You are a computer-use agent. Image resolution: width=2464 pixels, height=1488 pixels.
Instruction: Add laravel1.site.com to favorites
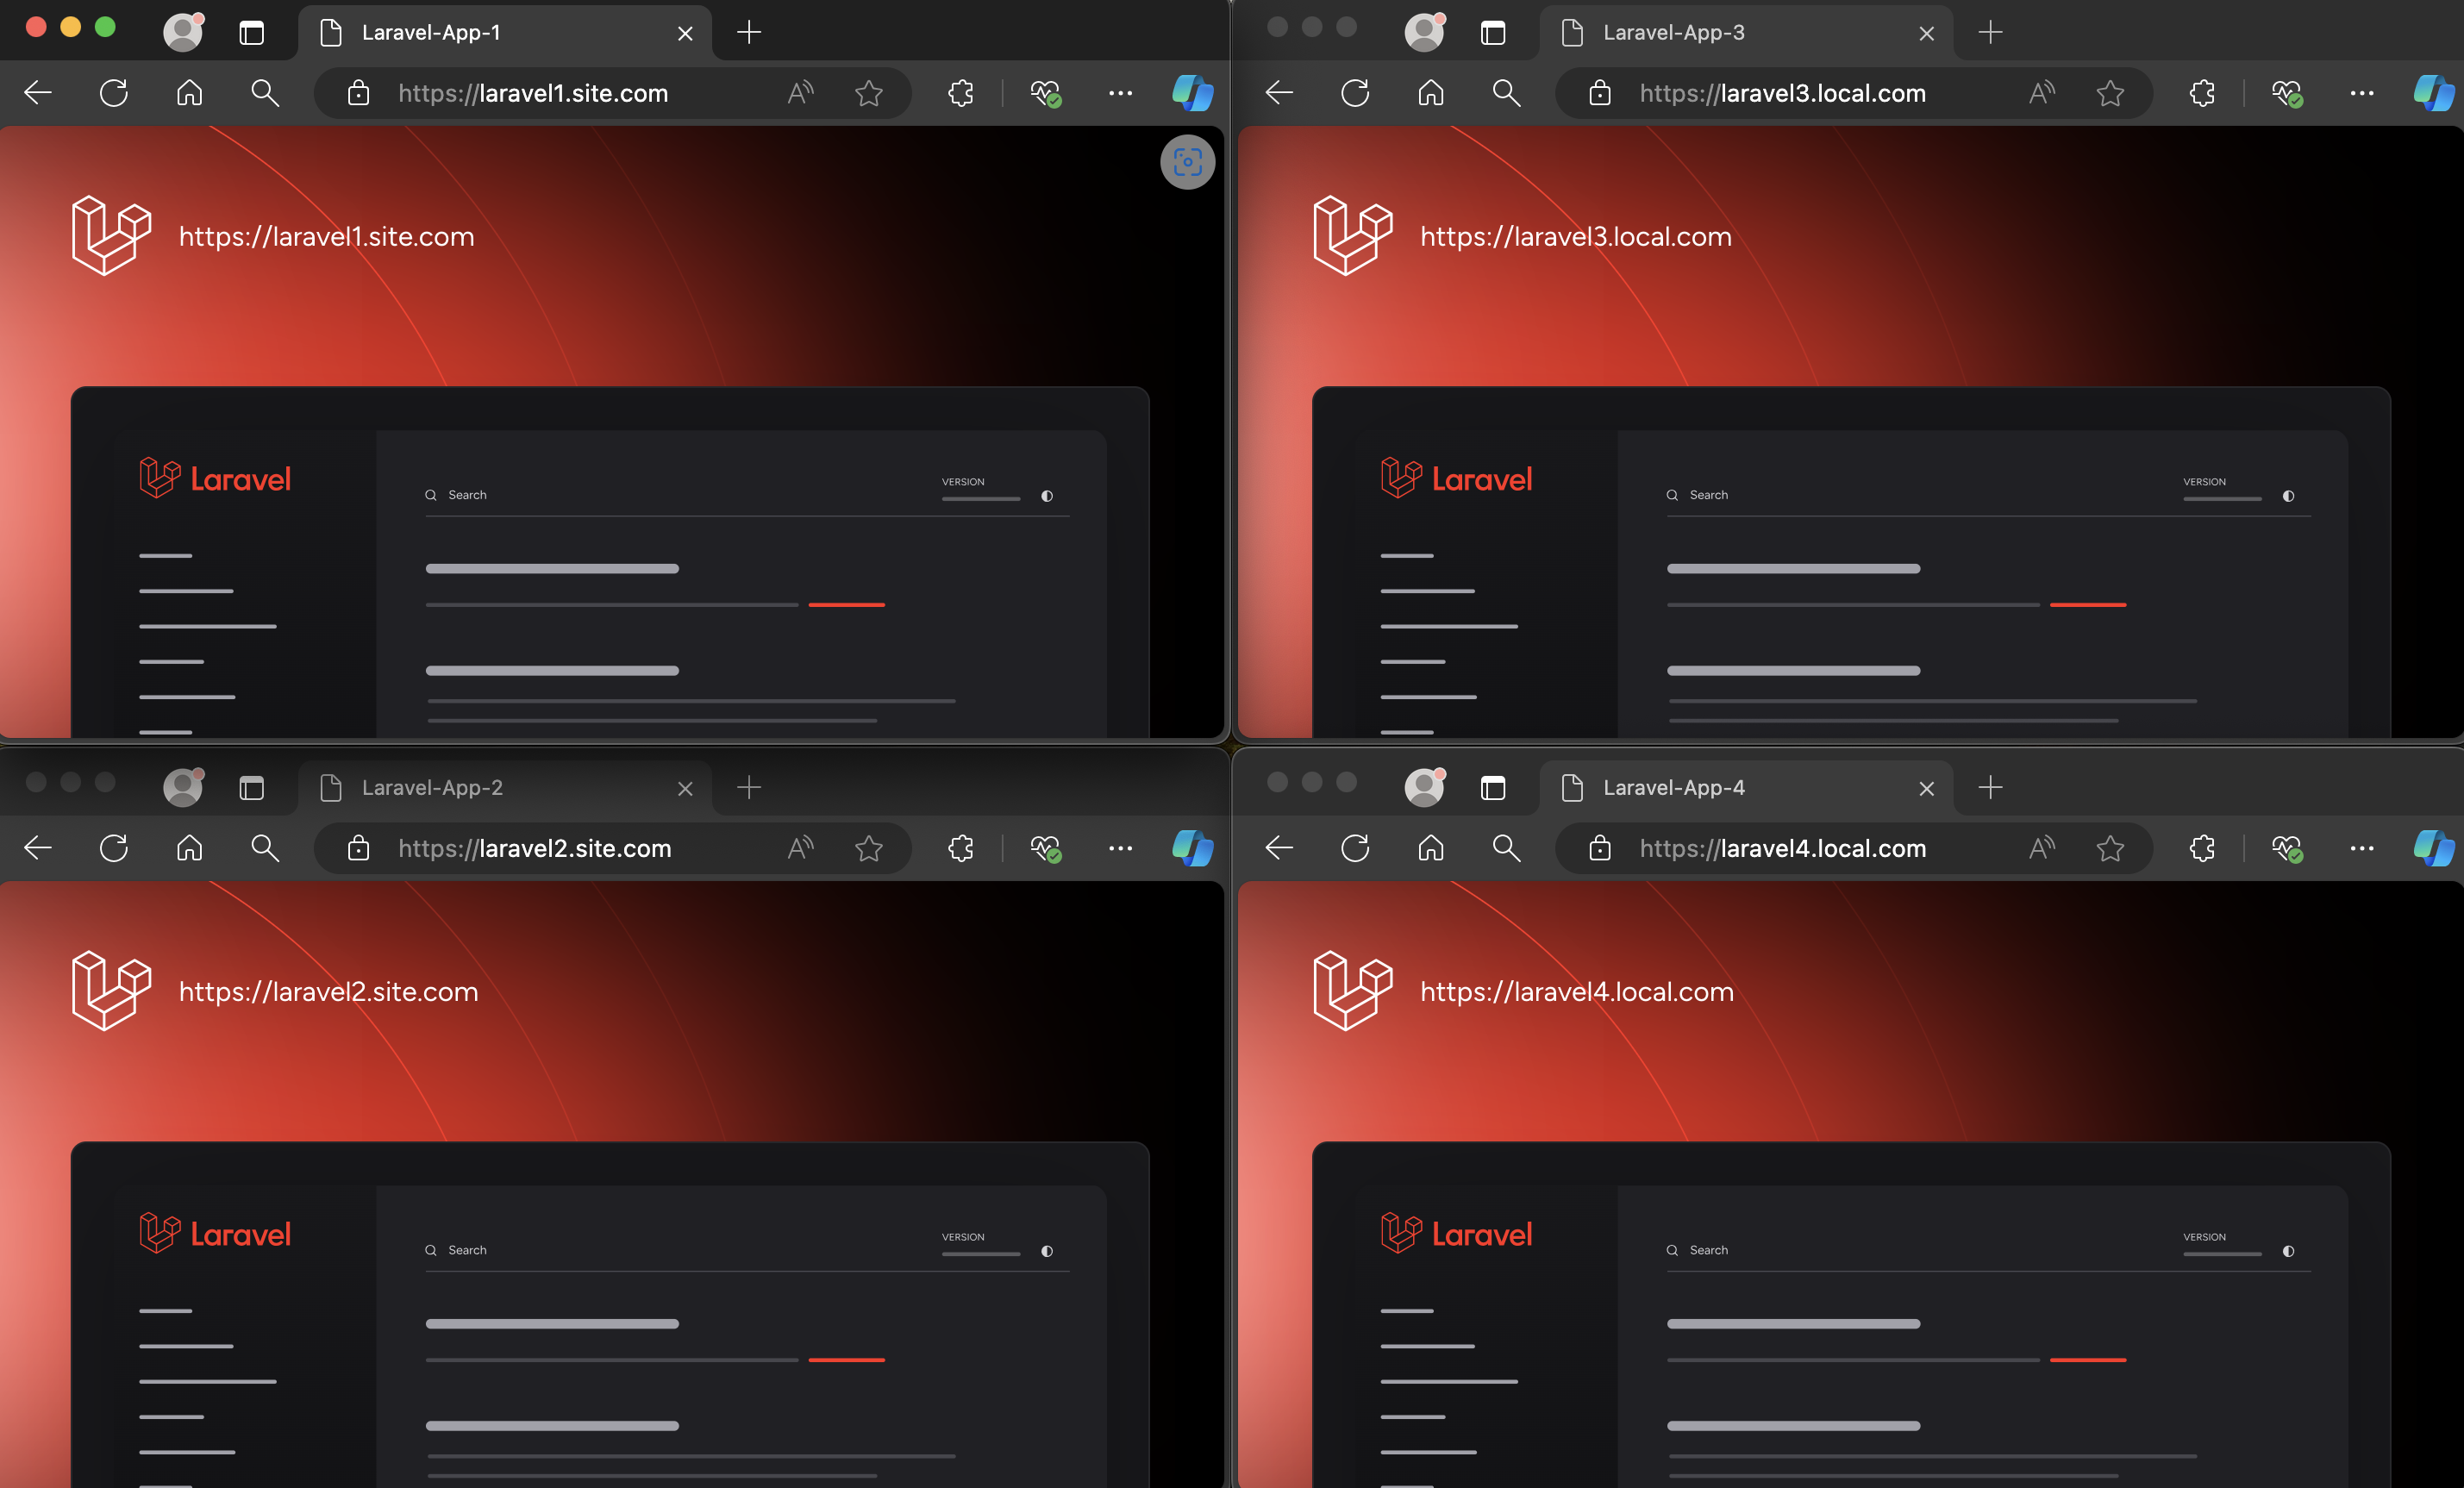869,93
